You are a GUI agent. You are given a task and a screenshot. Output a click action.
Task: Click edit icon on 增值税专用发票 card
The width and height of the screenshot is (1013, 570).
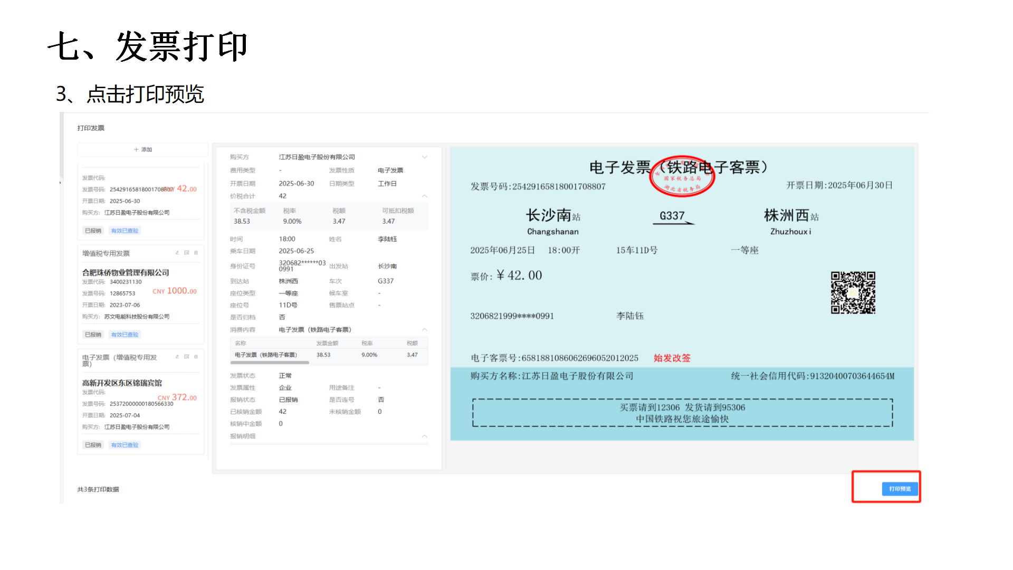pos(177,253)
